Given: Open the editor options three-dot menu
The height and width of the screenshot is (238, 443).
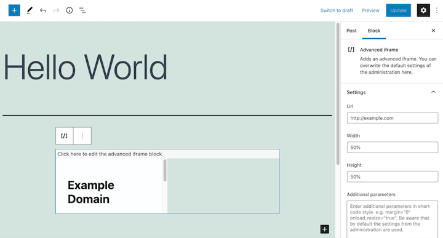Looking at the screenshot, I should (436, 10).
